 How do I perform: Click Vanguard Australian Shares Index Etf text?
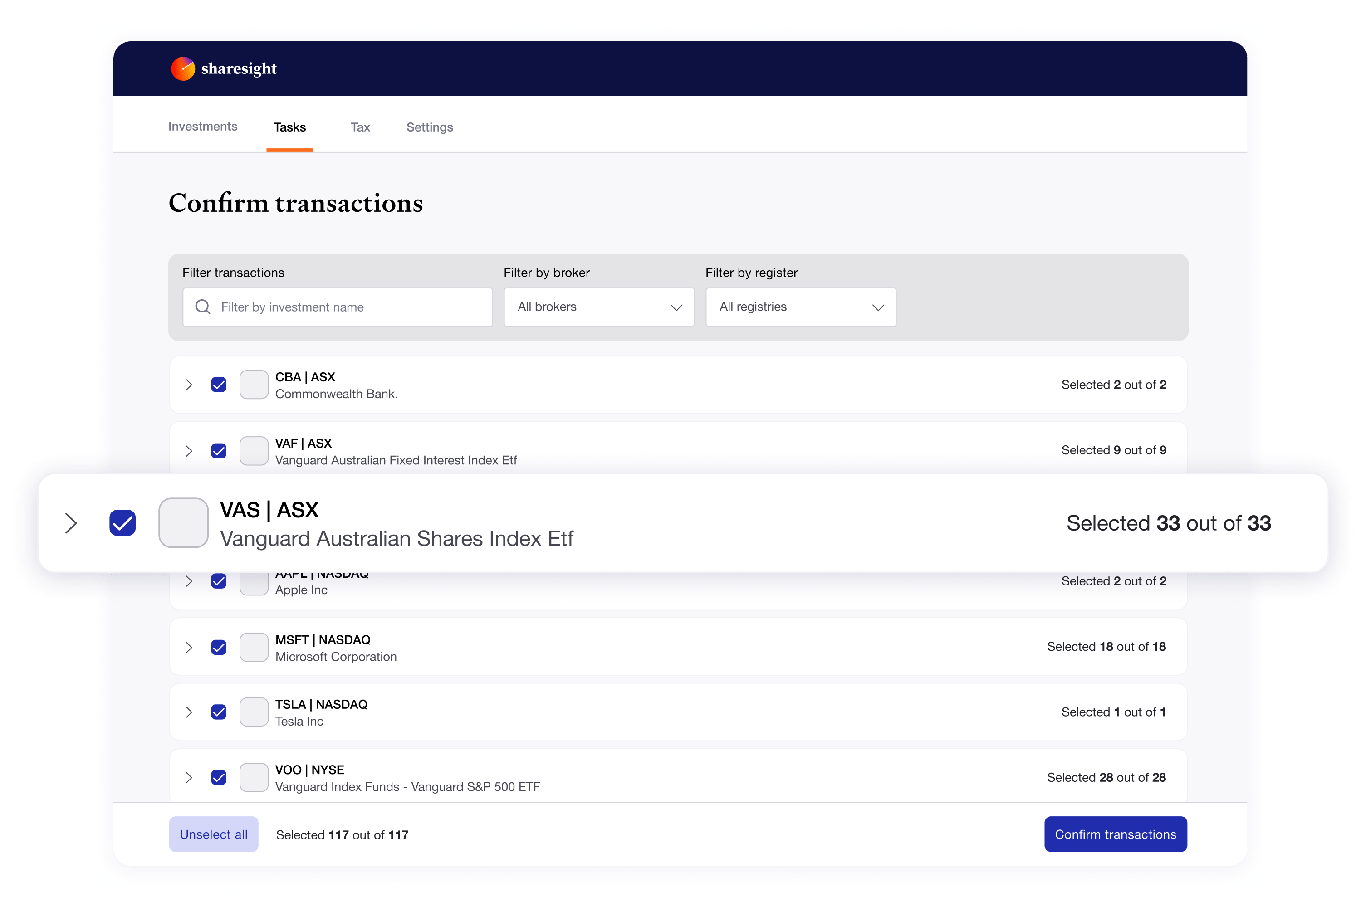tap(397, 539)
